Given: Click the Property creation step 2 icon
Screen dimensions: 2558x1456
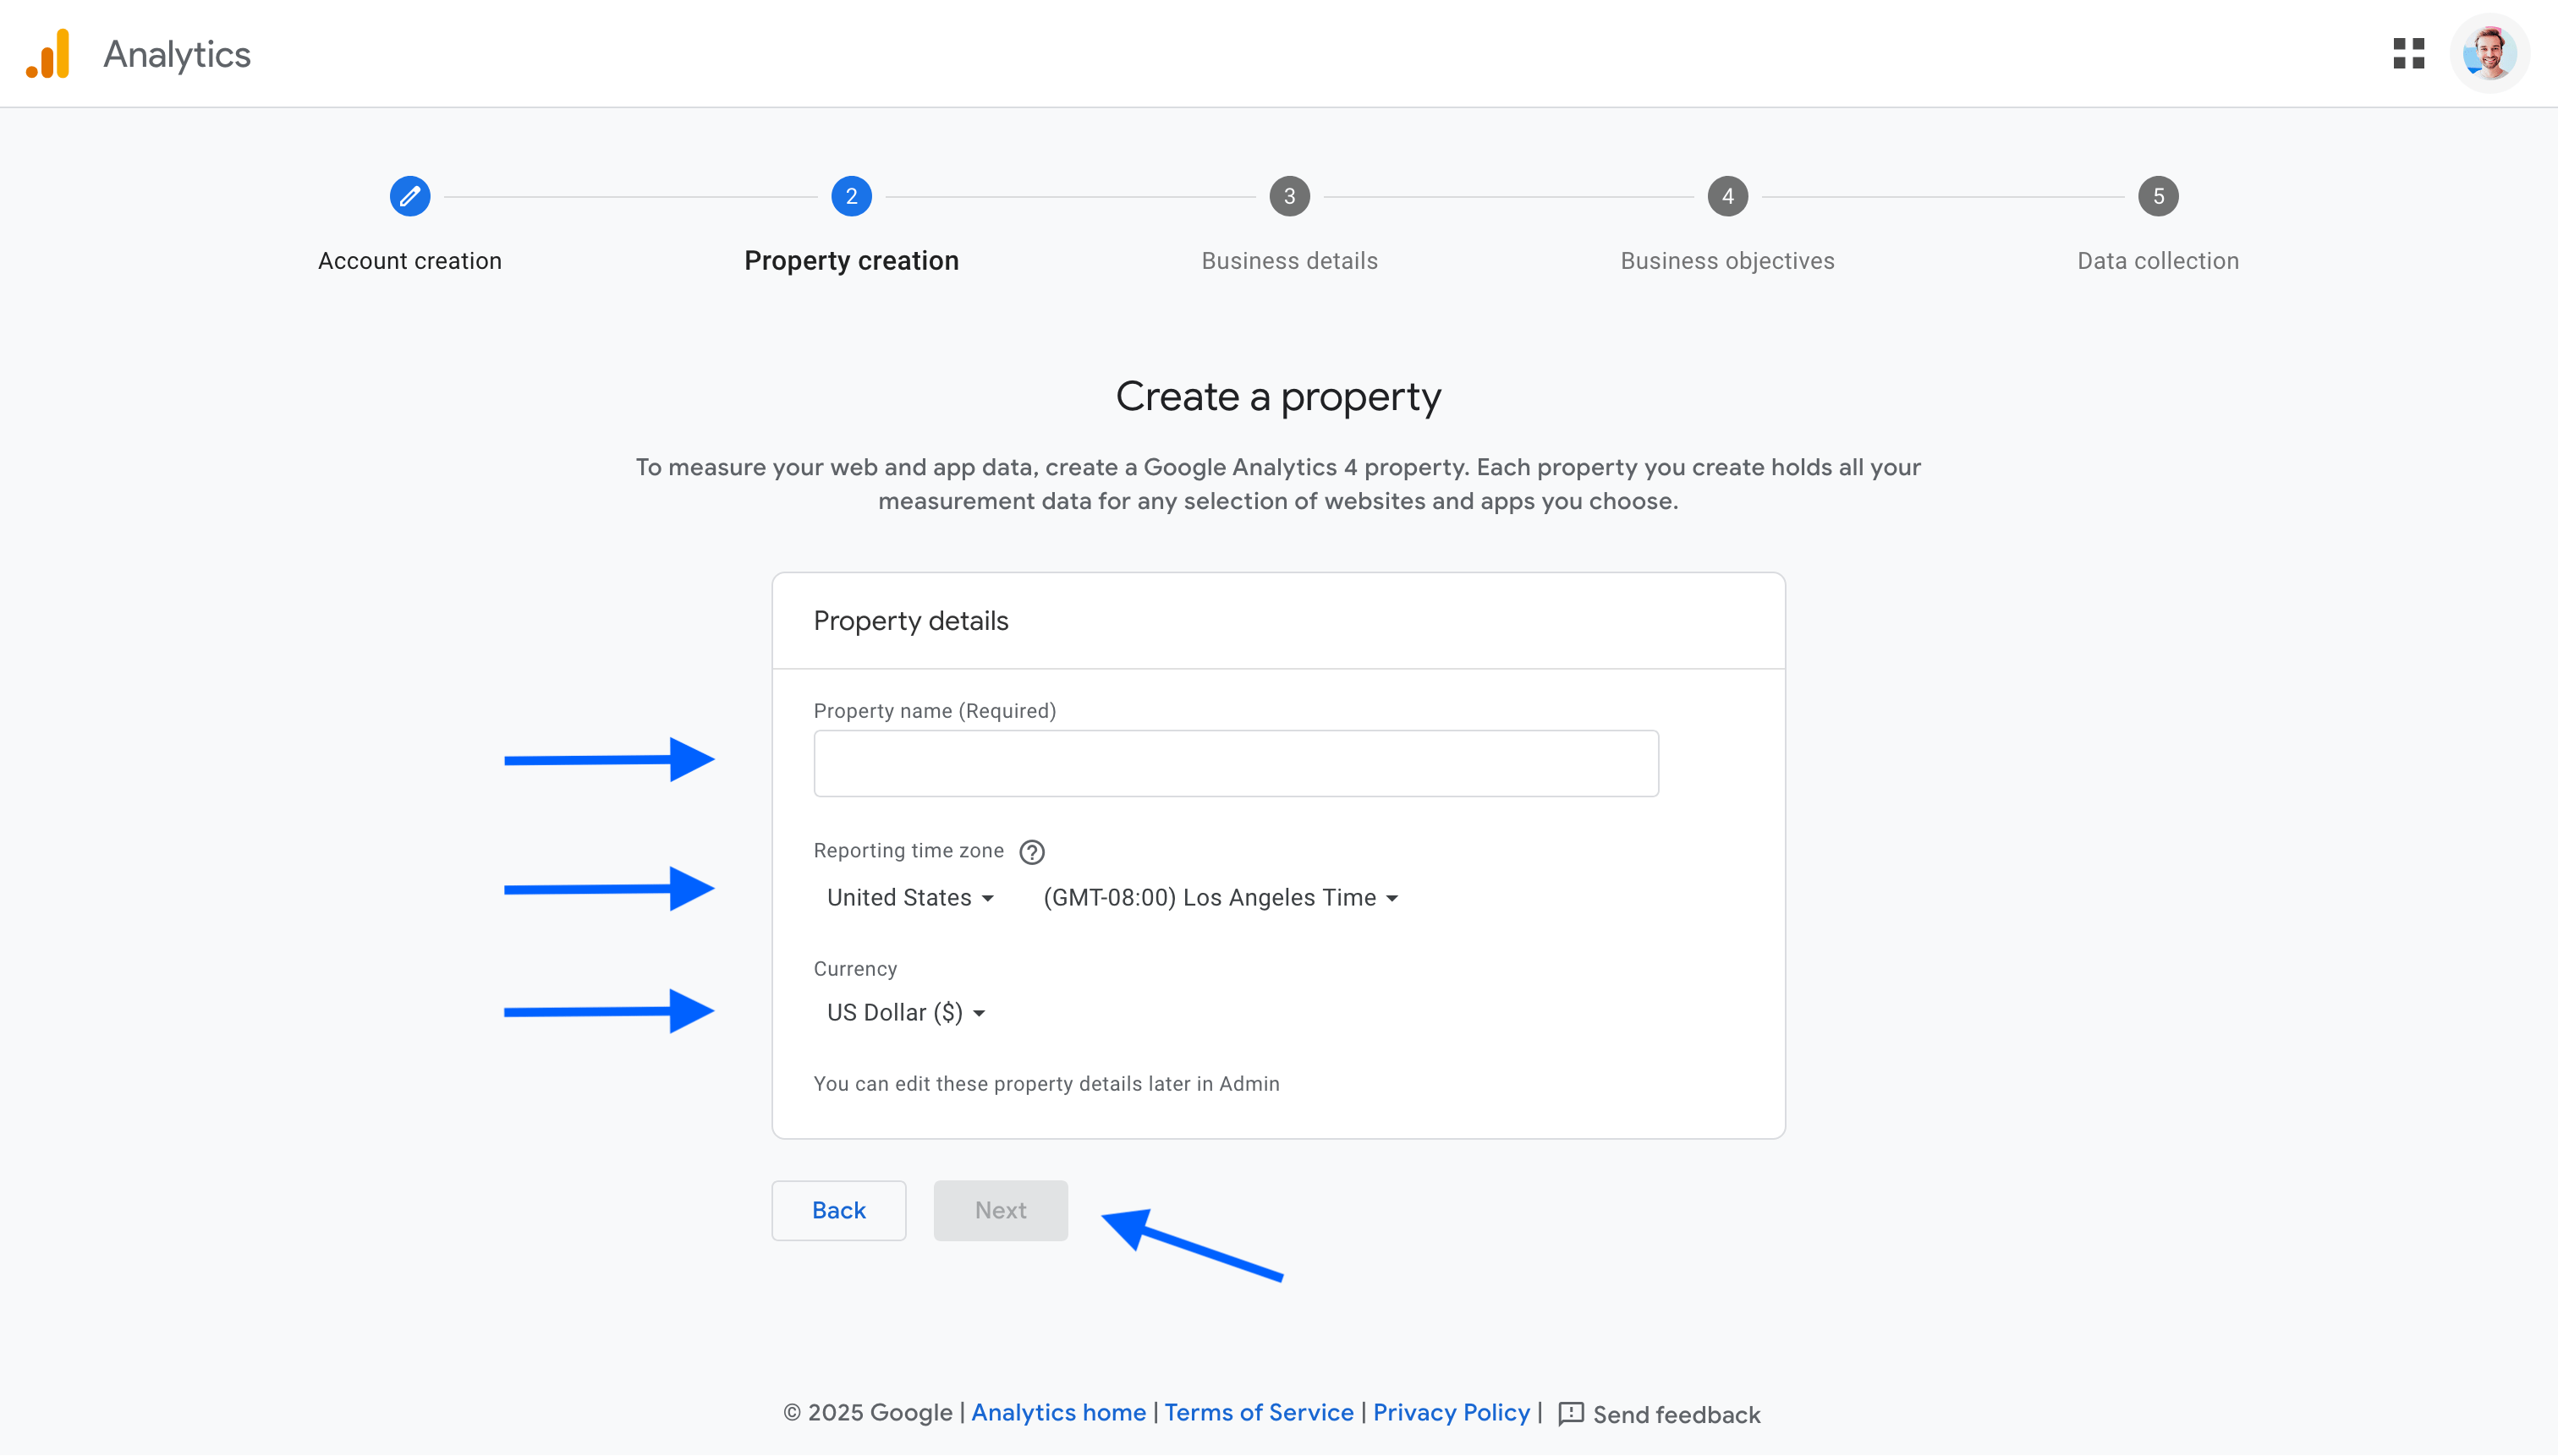Looking at the screenshot, I should tap(850, 195).
